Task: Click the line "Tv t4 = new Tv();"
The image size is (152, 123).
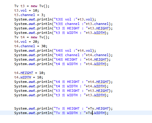Action: point(32,37)
